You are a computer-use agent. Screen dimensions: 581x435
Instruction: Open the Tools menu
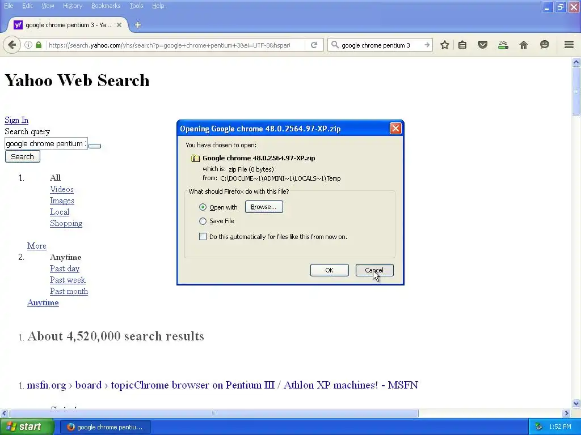136,6
